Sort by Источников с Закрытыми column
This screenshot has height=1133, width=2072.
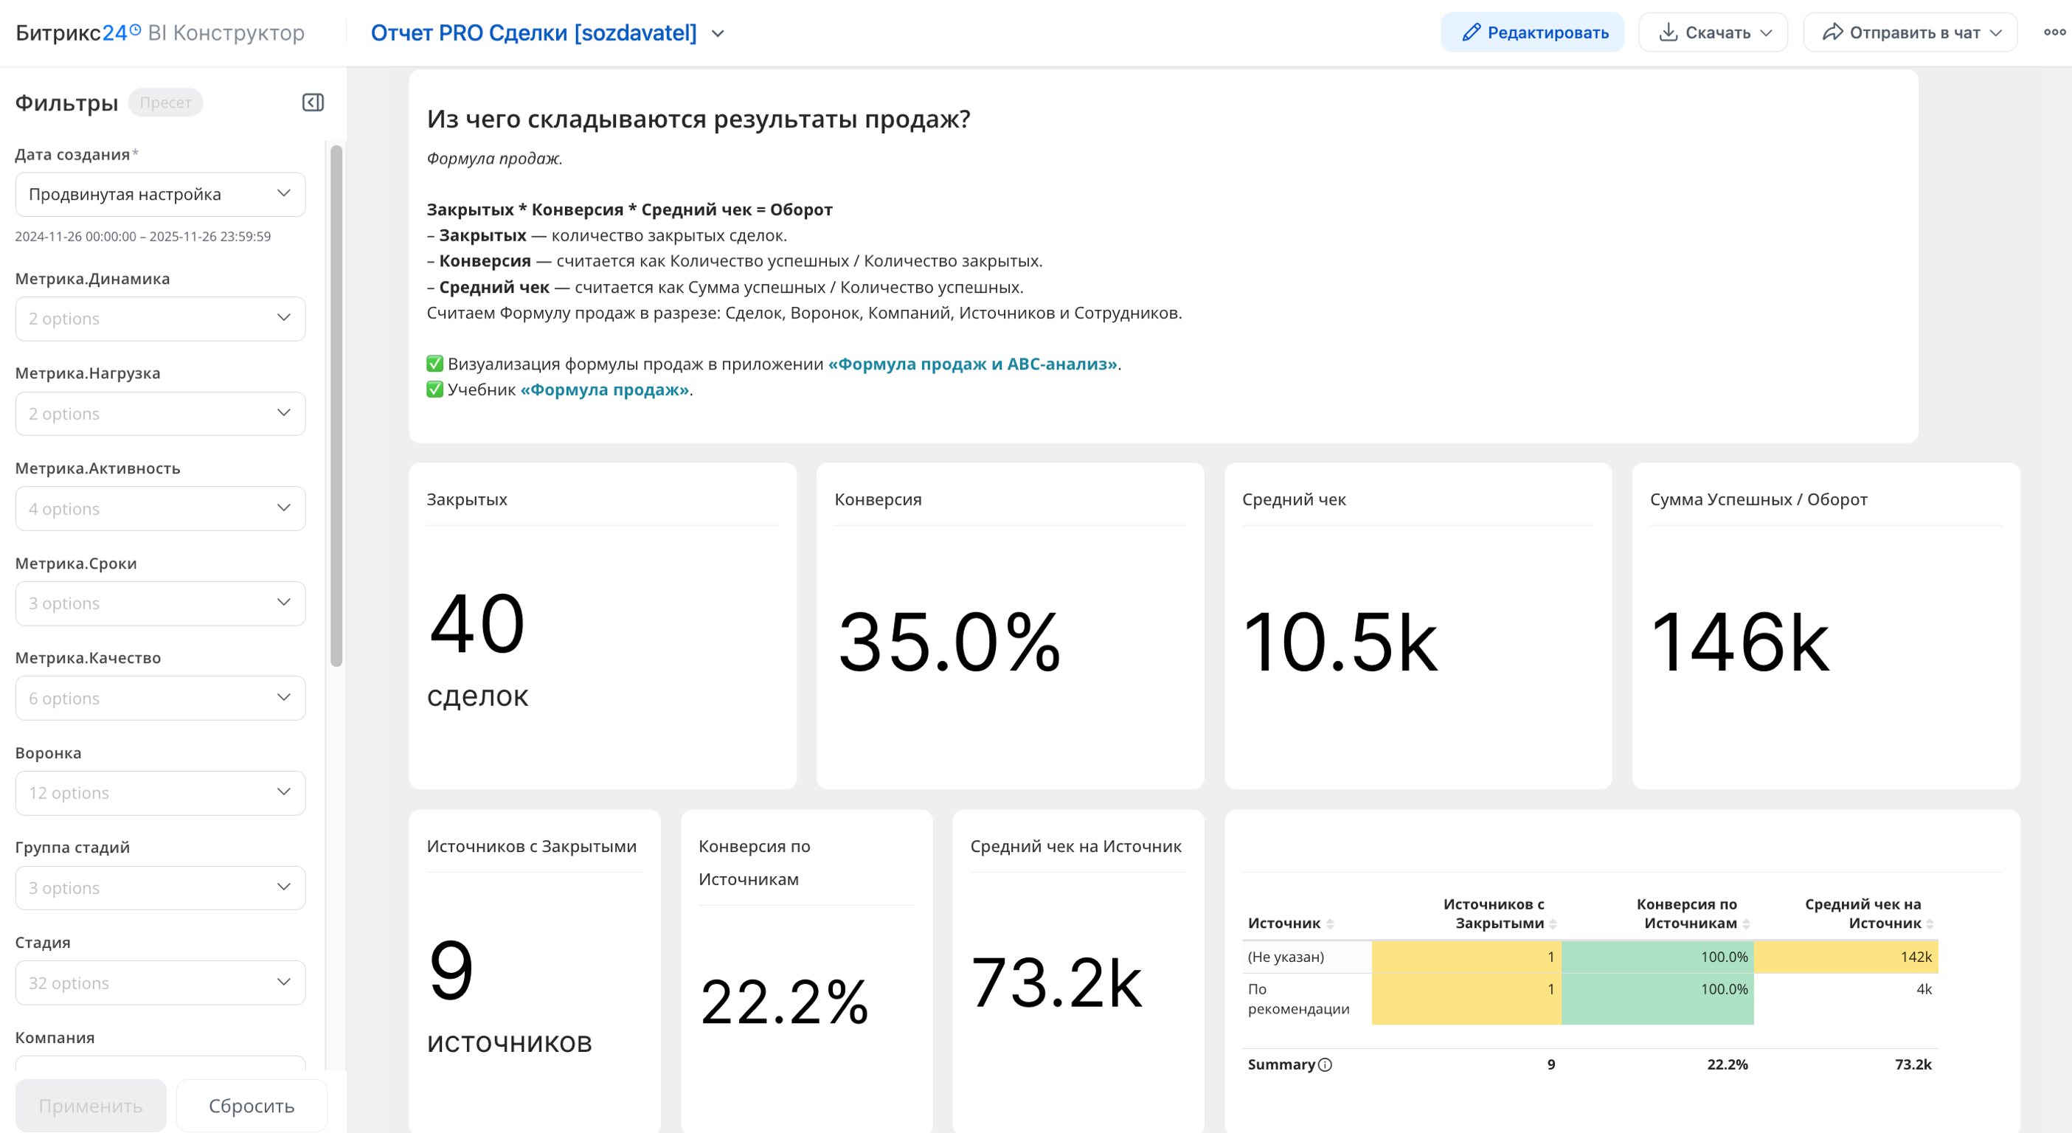click(1553, 924)
